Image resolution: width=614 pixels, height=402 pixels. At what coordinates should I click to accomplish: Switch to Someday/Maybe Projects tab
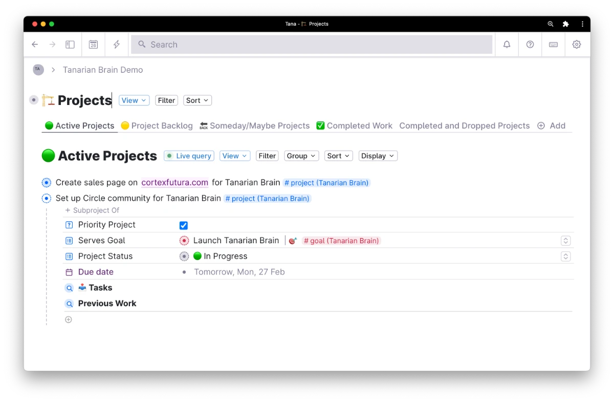pos(254,125)
